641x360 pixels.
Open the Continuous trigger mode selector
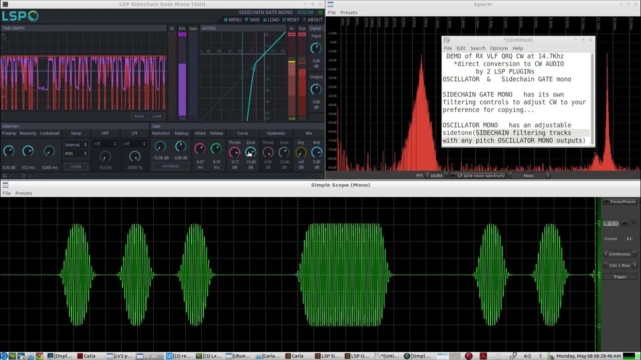coord(620,254)
